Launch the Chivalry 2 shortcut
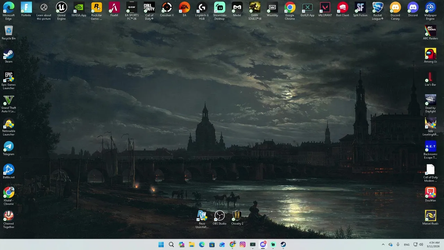This screenshot has height=250, width=444. tap(237, 218)
